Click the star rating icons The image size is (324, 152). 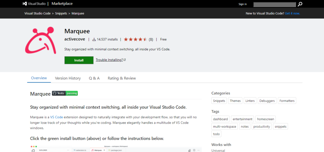pyautogui.click(x=135, y=39)
